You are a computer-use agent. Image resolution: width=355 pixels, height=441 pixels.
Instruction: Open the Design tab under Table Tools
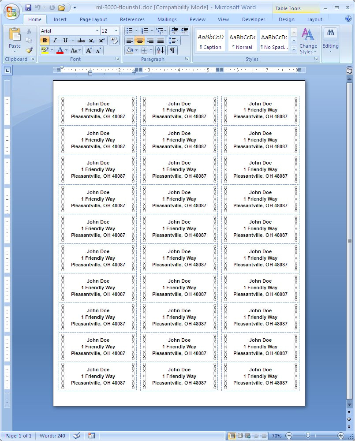[286, 19]
